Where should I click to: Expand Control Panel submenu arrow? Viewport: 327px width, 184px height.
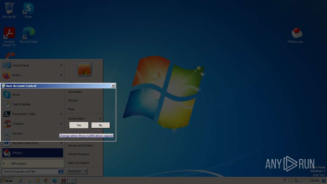[x=61, y=65]
